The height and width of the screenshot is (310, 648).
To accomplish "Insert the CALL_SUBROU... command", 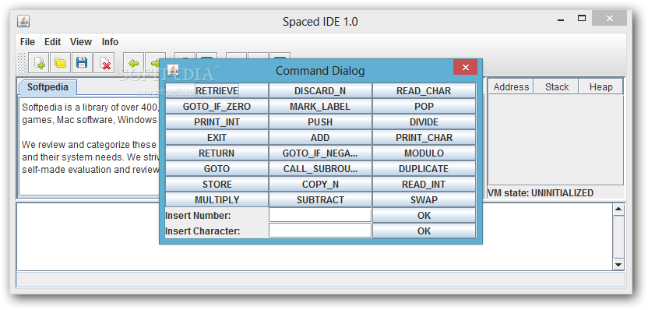I will click(320, 169).
